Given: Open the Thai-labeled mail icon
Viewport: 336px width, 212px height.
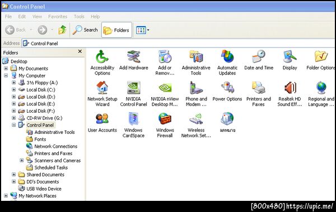Looking at the screenshot, I should tap(227, 119).
